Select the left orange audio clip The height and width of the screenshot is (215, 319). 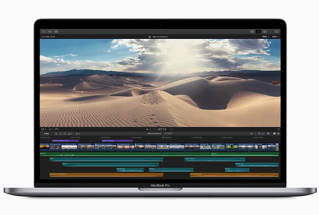click(106, 175)
